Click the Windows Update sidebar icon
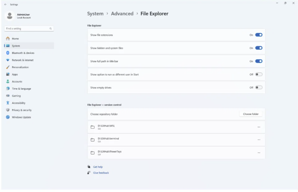Screen dimensions: 298x192 (x=8, y=117)
